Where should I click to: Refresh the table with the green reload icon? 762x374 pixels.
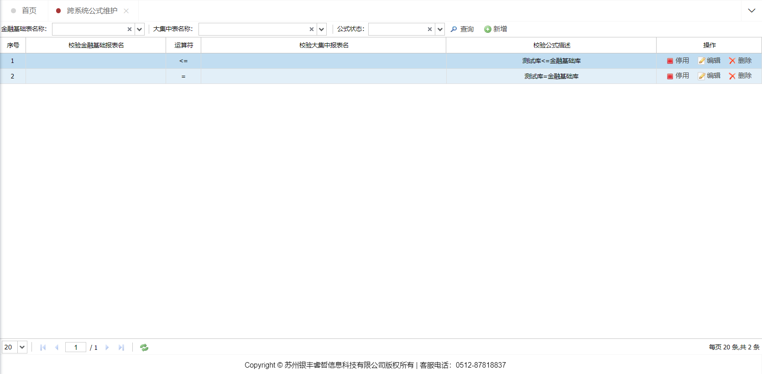(144, 348)
